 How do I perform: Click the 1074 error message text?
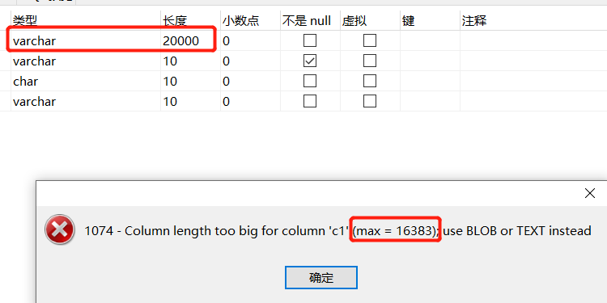(337, 231)
